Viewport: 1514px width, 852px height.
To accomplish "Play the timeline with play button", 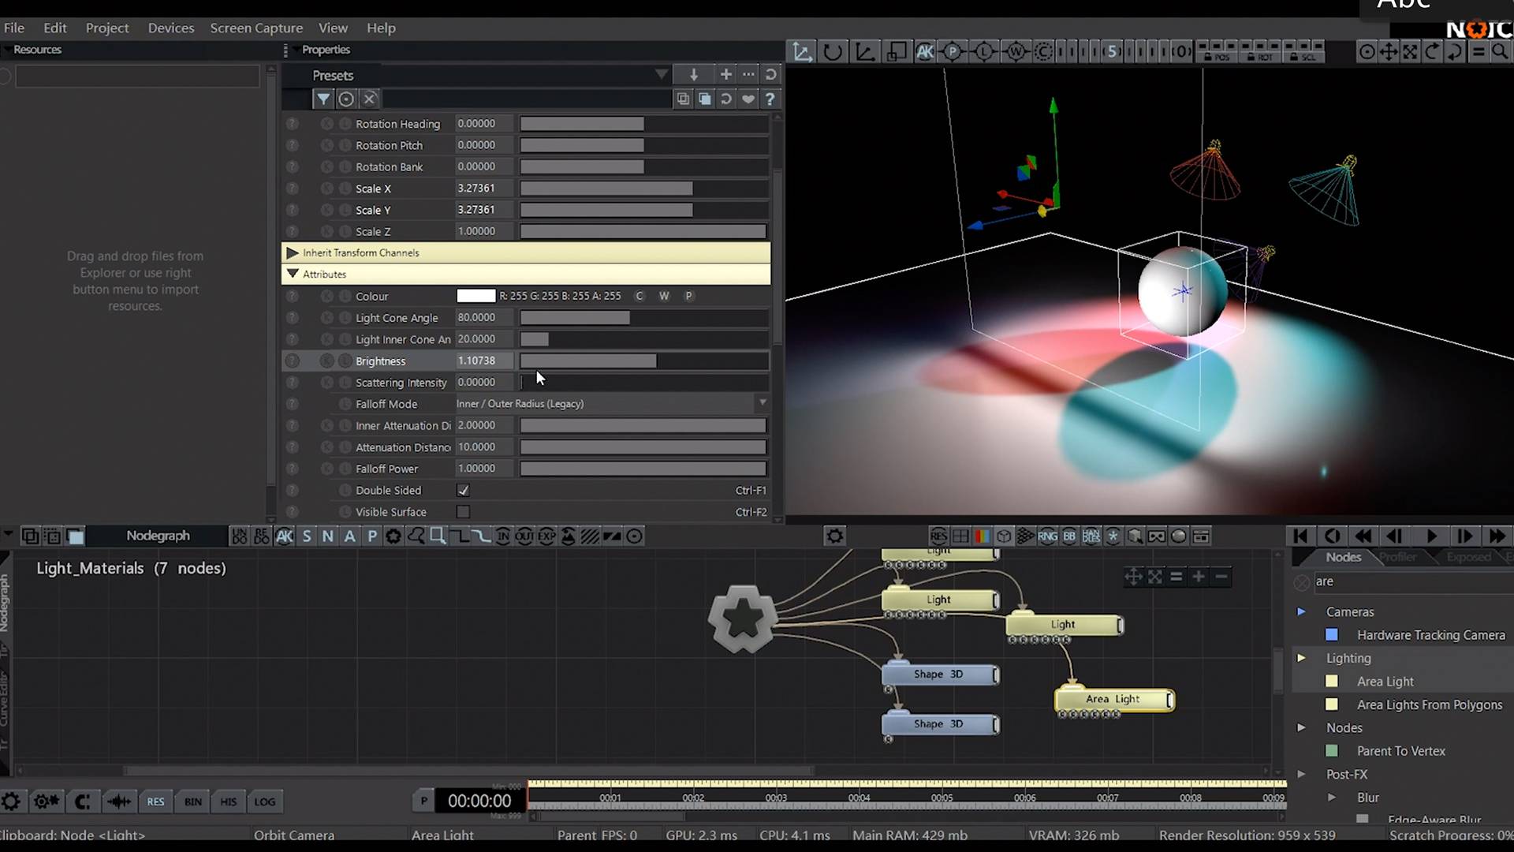I will 1431,536.
